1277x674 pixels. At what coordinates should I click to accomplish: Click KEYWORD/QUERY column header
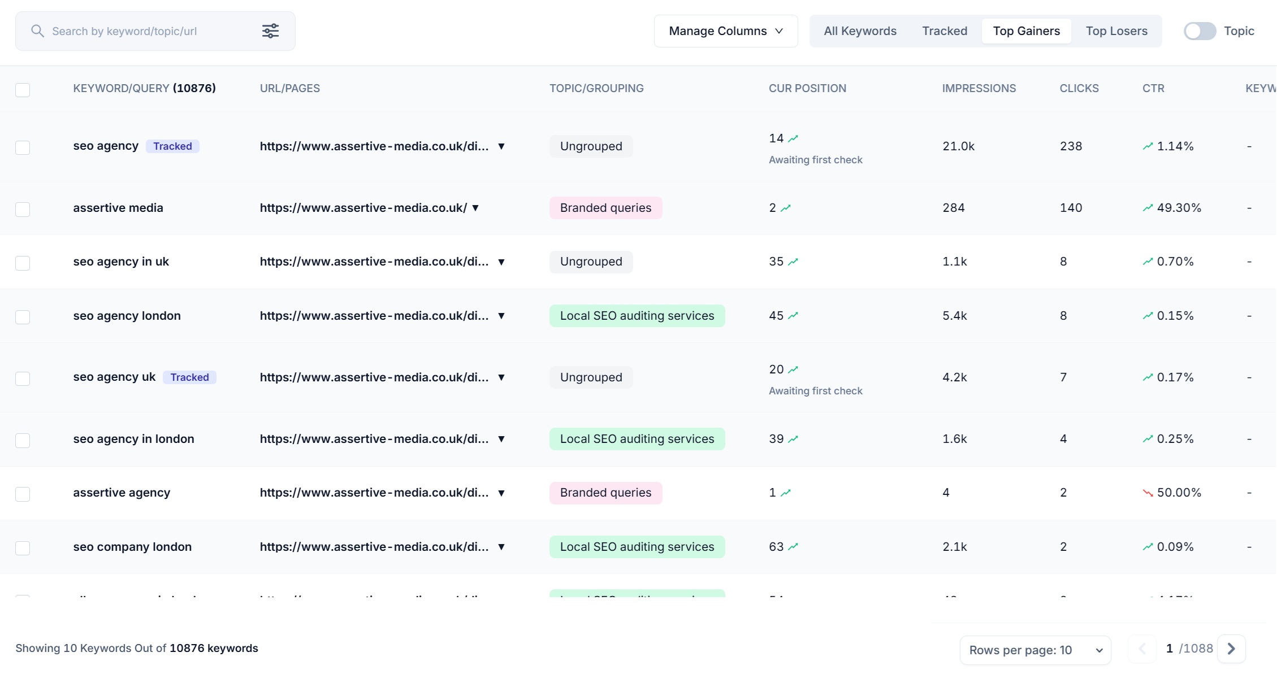pyautogui.click(x=144, y=89)
